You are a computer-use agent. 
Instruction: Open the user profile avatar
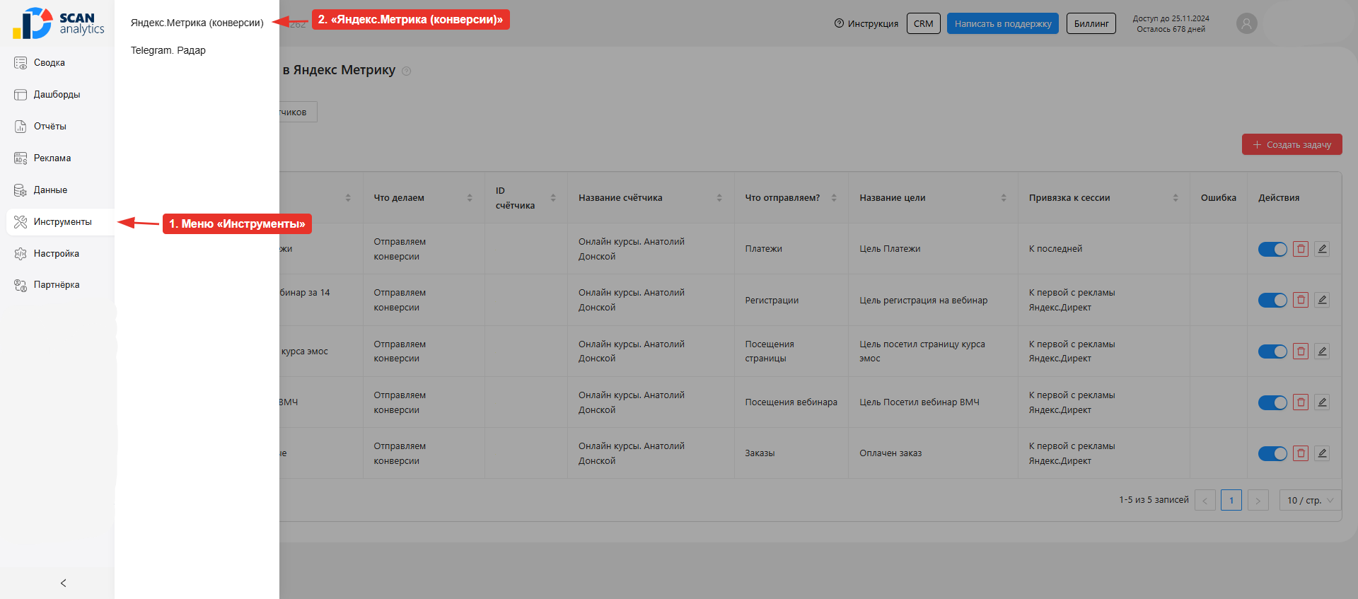pyautogui.click(x=1246, y=23)
